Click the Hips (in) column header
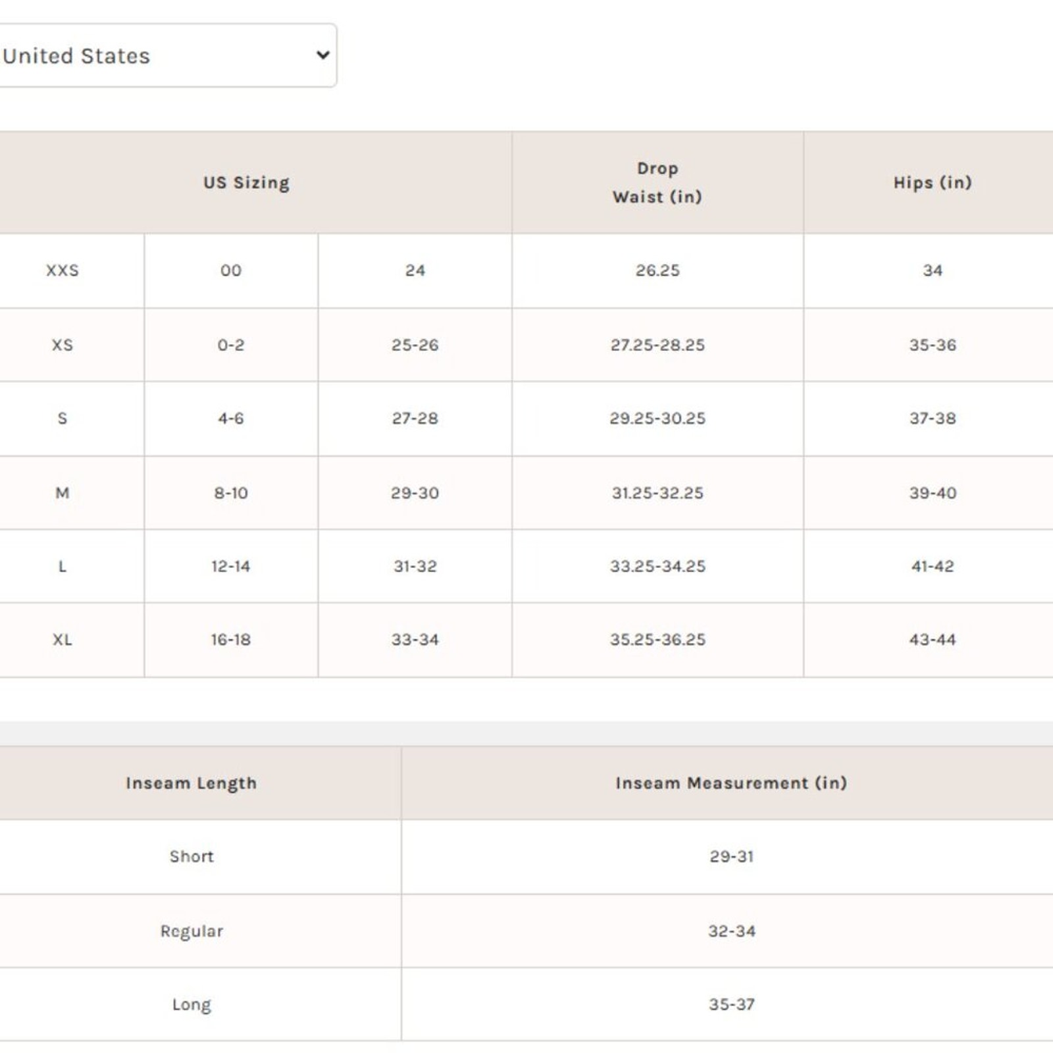The image size is (1053, 1053). coord(933,182)
